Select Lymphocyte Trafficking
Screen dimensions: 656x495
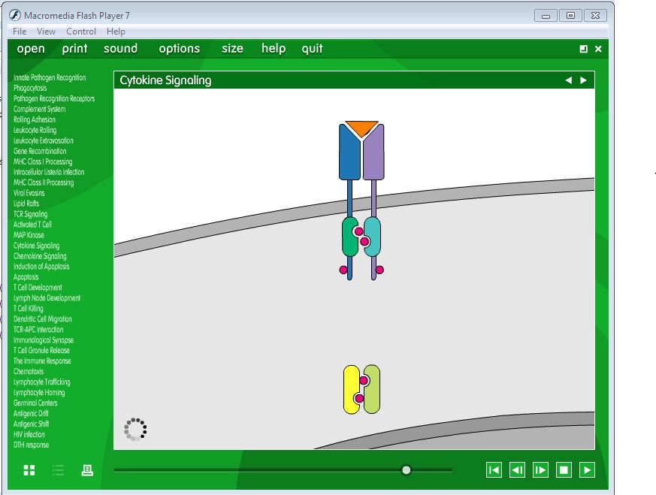click(42, 382)
